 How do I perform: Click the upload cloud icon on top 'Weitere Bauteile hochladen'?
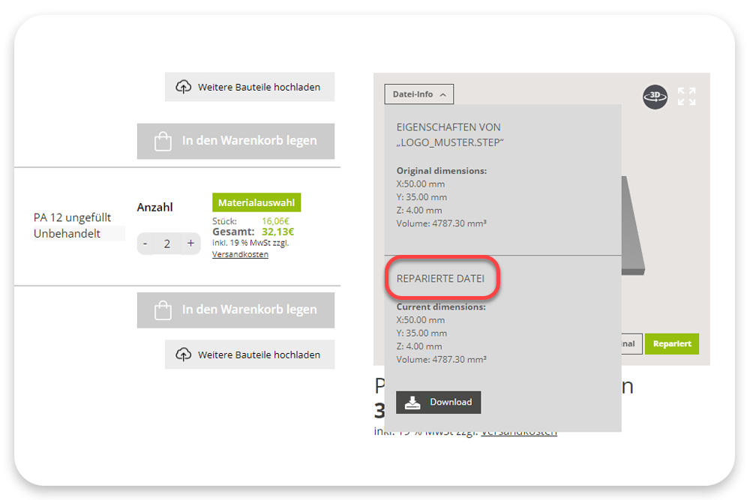point(183,86)
